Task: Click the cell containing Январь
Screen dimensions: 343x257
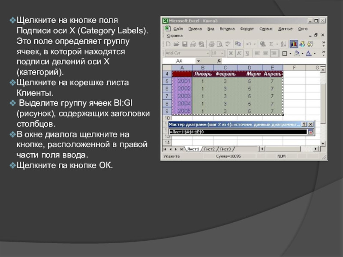Action: (x=203, y=74)
